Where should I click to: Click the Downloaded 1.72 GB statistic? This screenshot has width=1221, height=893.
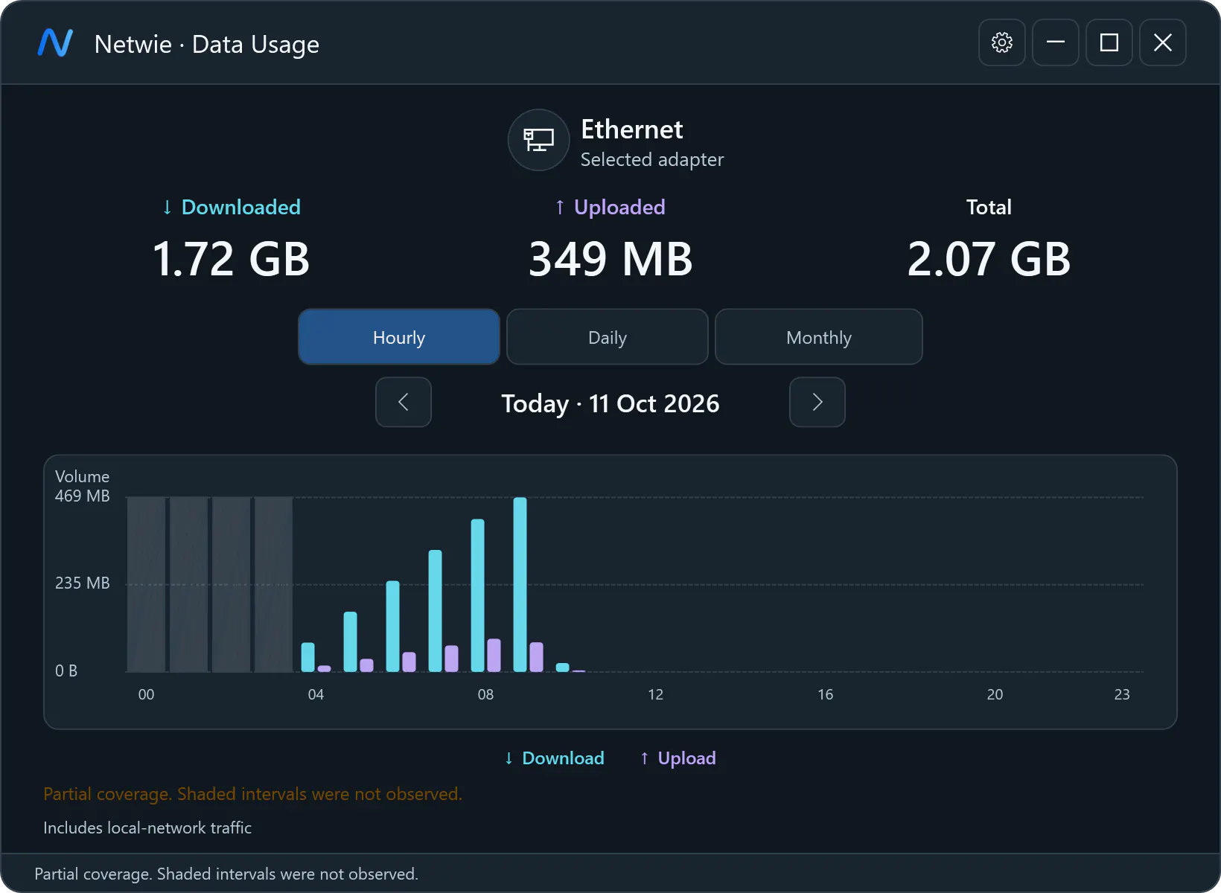(231, 240)
